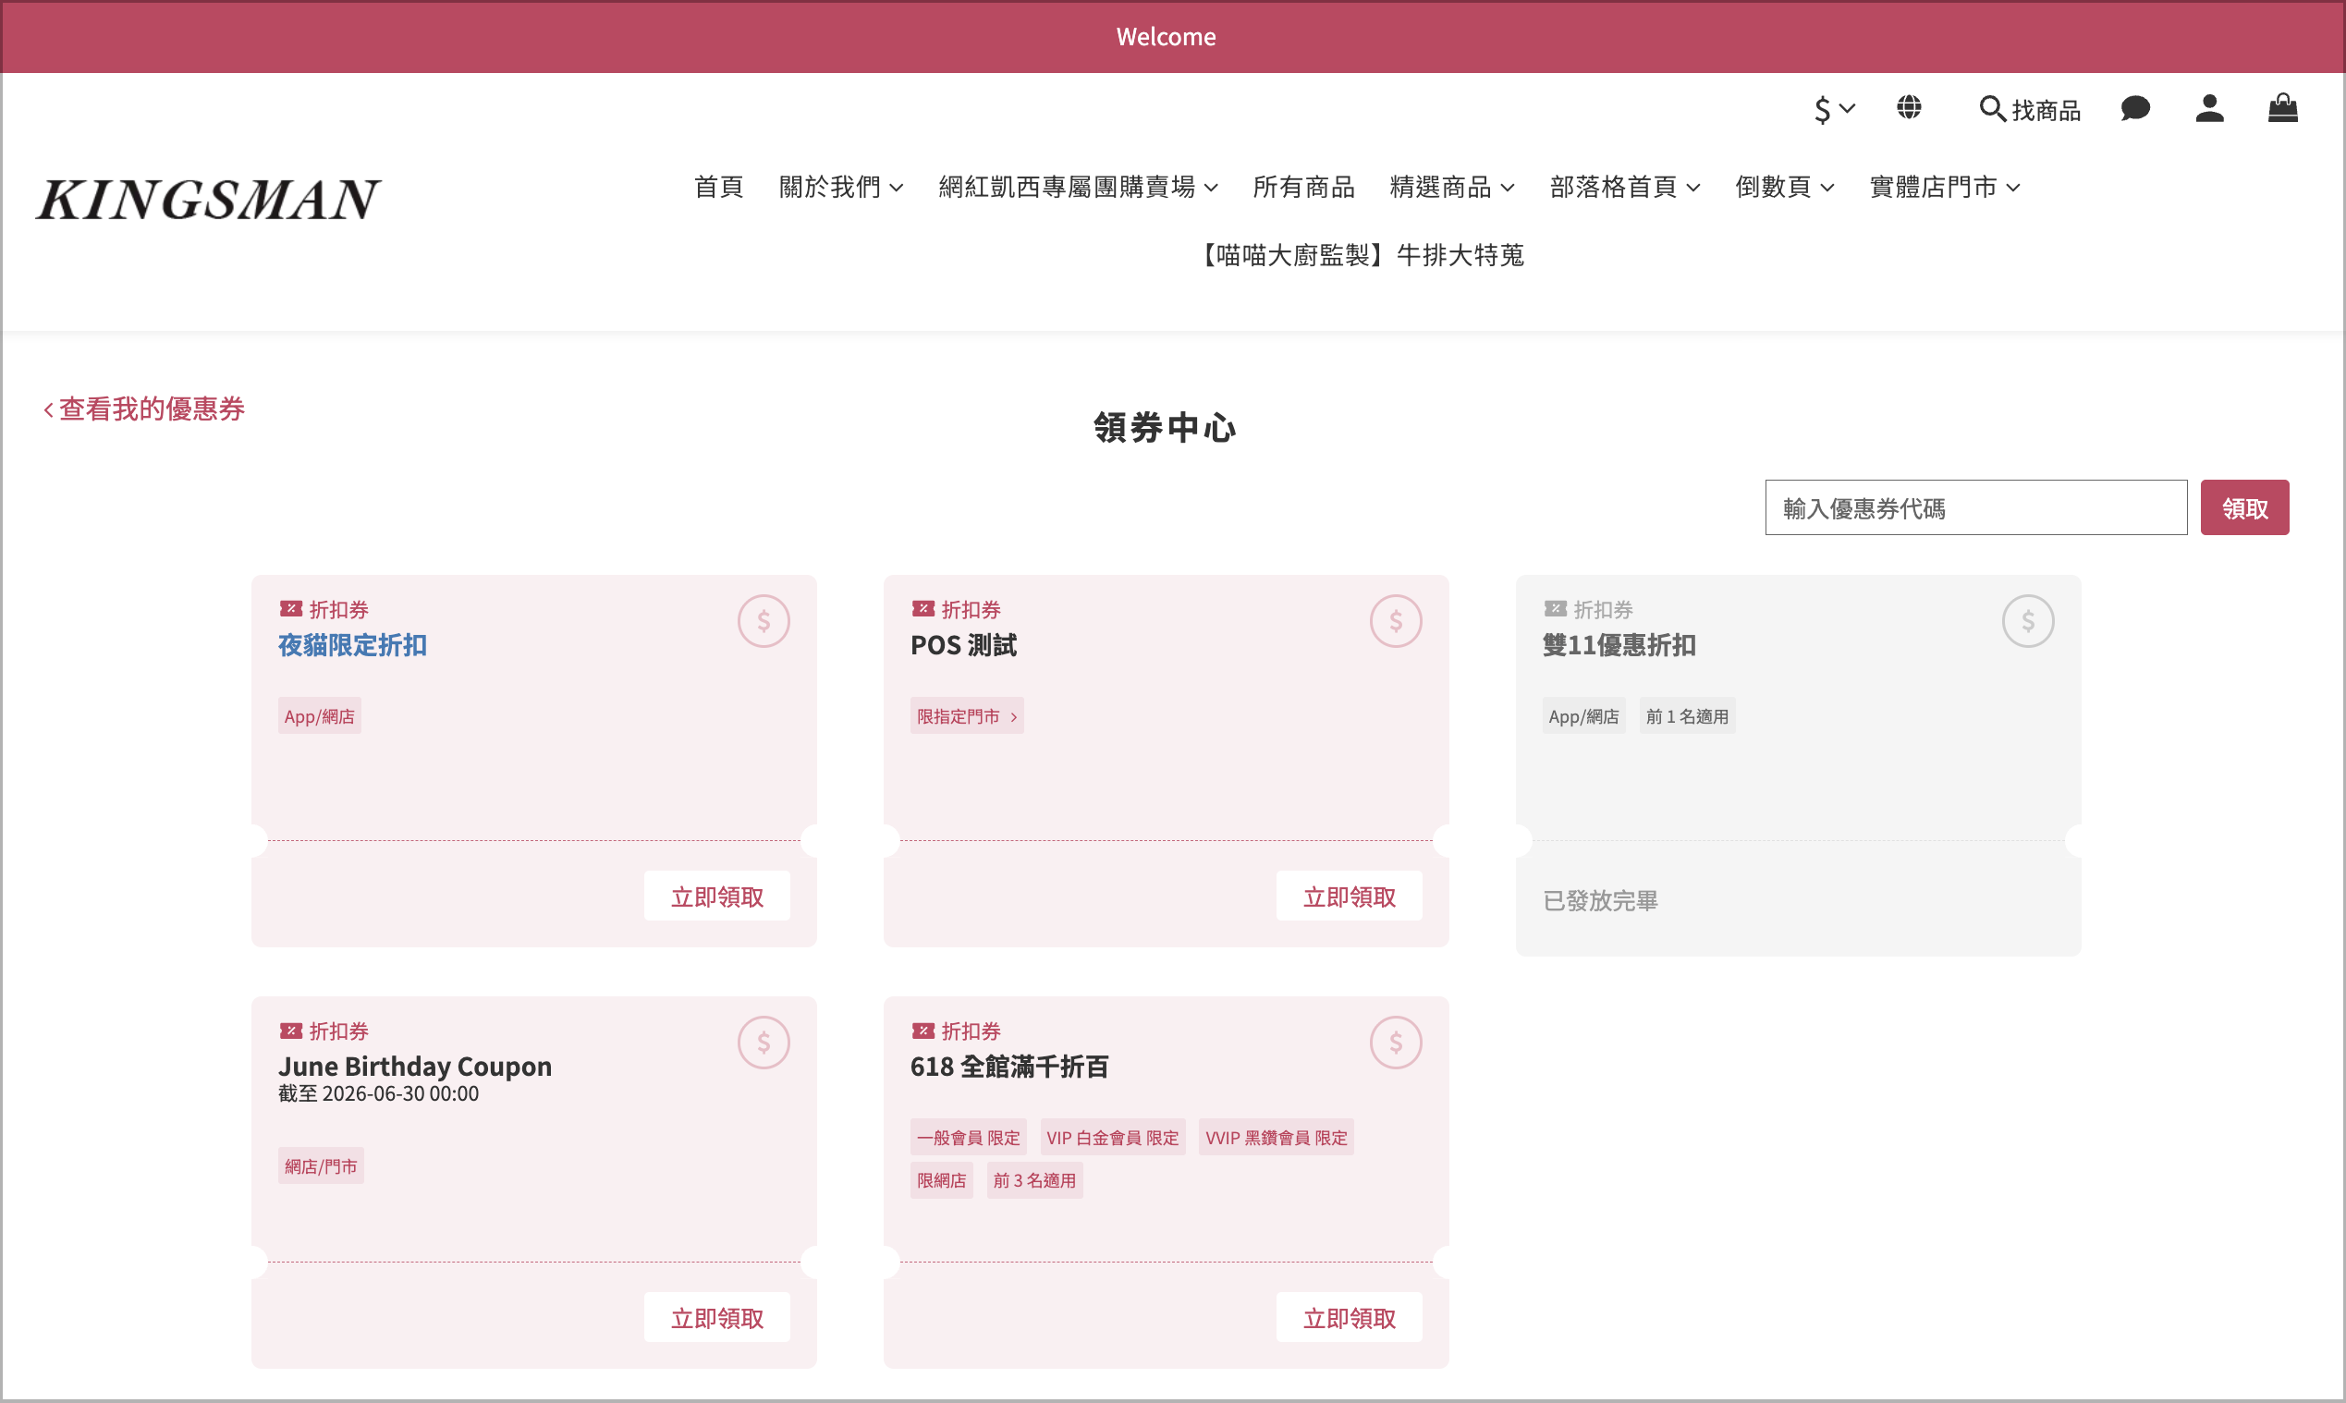Click App/網店 tag on 雙11優惠折扣 coupon
Viewport: 2346px width, 1403px height.
pos(1583,716)
